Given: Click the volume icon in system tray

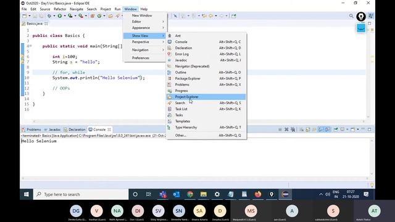Looking at the screenshot, I should click(x=328, y=194).
